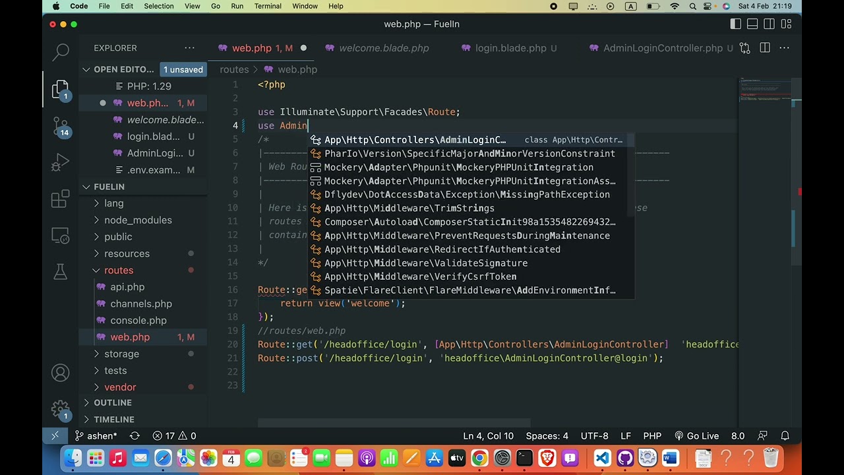Toggle the bottom panel layout button
This screenshot has height=475, width=844.
752,24
